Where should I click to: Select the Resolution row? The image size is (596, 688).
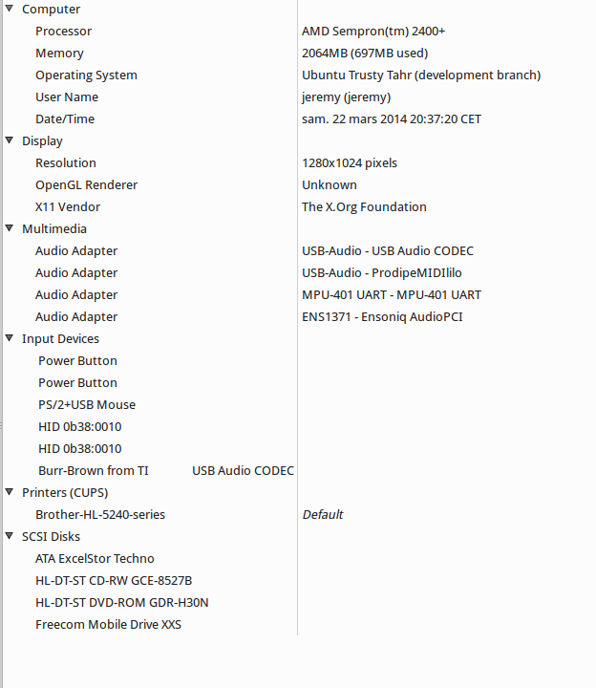click(66, 163)
